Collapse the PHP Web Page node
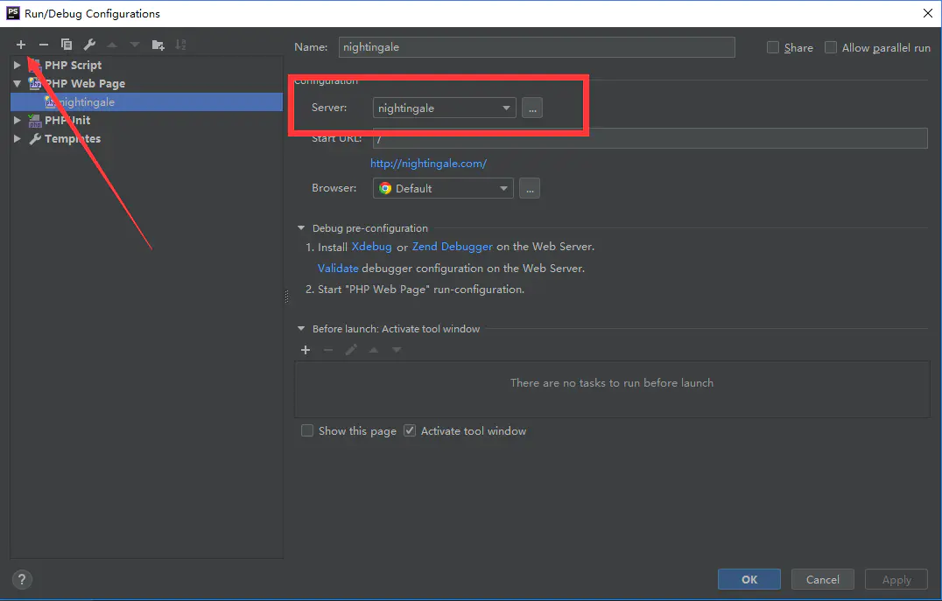 [x=18, y=83]
